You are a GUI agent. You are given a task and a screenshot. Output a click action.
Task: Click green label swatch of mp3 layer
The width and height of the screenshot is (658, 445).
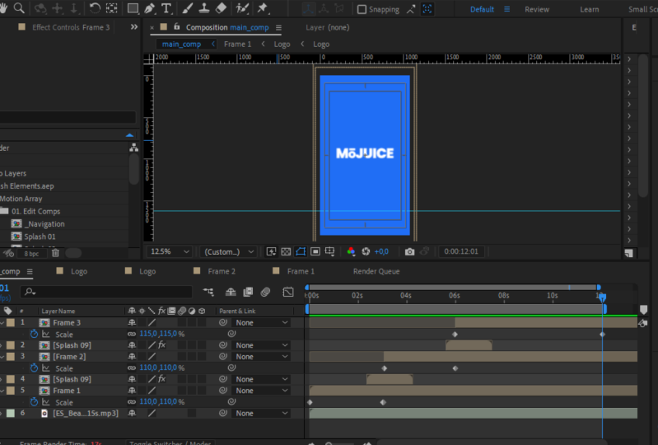coord(11,413)
